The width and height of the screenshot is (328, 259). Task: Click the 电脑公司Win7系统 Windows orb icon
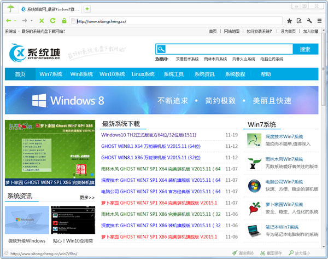(x=254, y=186)
